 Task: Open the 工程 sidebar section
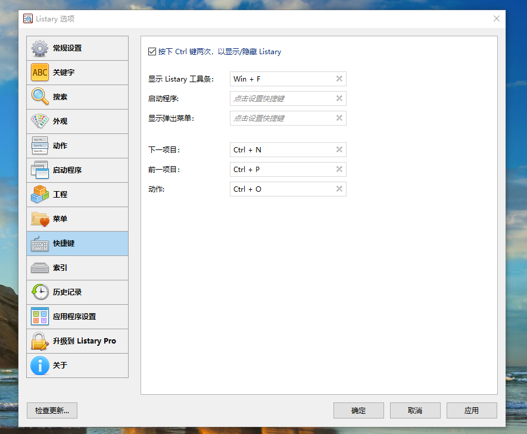point(77,195)
